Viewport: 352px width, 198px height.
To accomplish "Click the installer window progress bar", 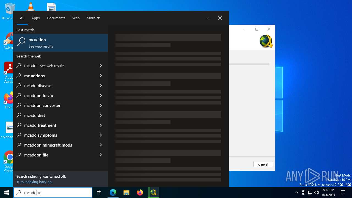I will (x=249, y=64).
